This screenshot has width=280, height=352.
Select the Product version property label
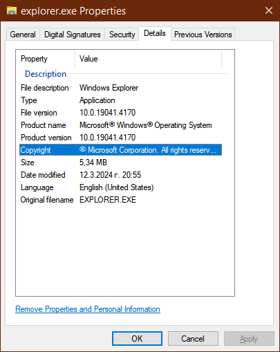click(46, 138)
